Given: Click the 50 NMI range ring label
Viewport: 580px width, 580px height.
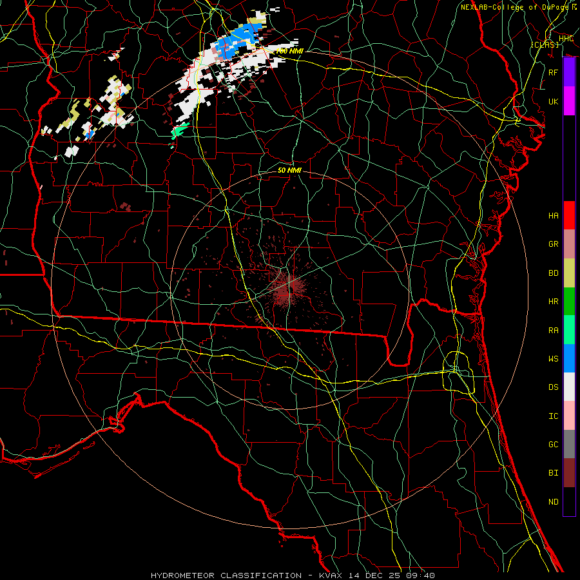Looking at the screenshot, I should (289, 170).
